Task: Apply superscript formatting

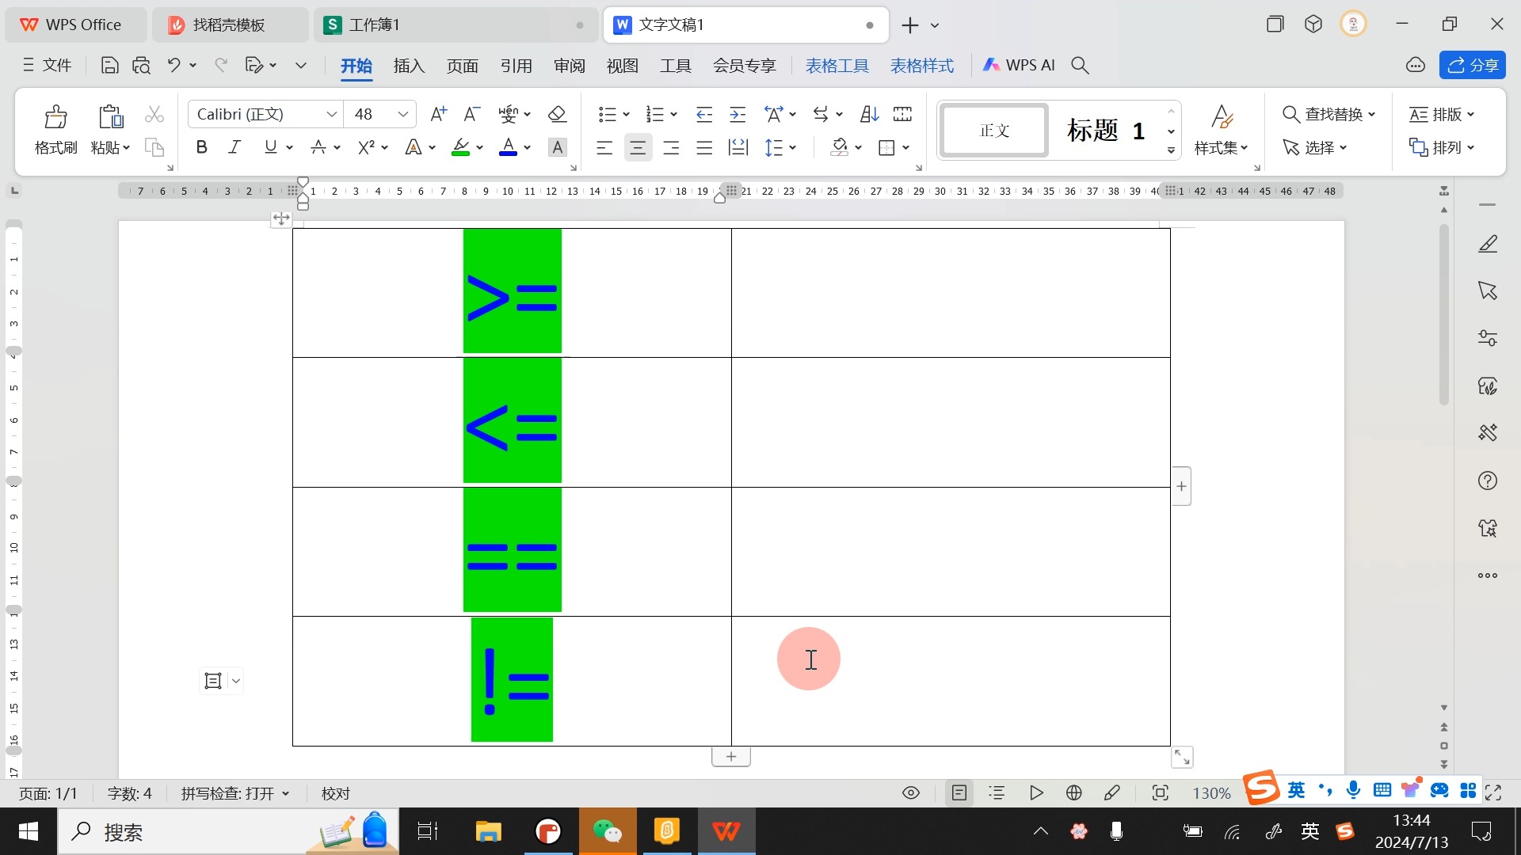Action: click(367, 147)
